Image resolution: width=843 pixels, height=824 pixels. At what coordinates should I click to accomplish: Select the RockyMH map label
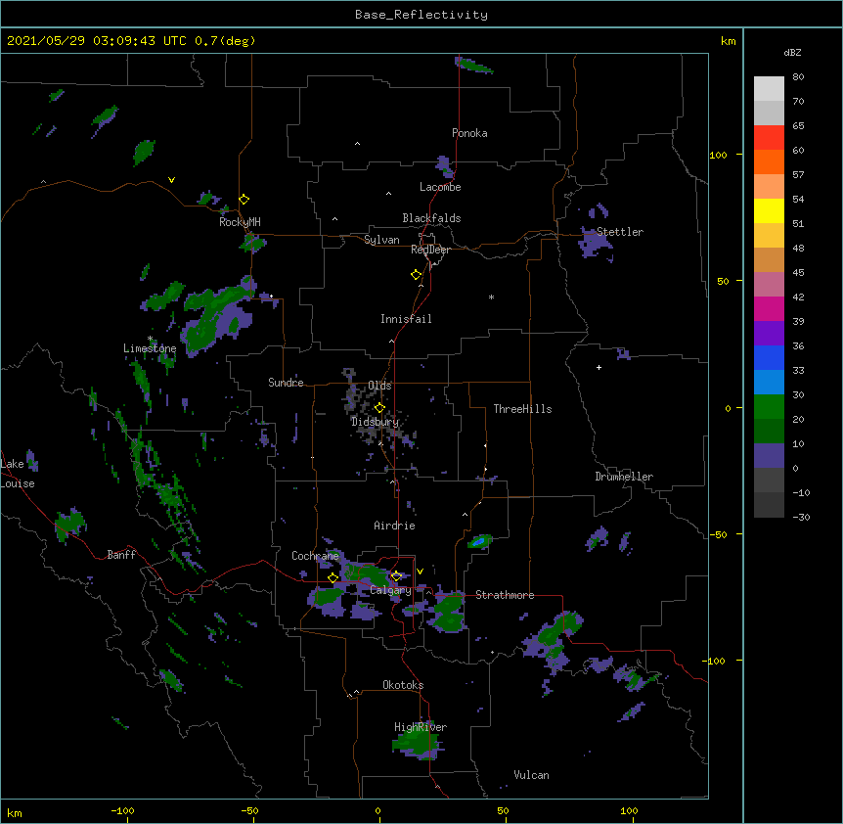click(240, 222)
